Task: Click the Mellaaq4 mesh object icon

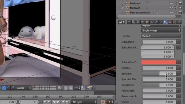Action: coord(127,3)
